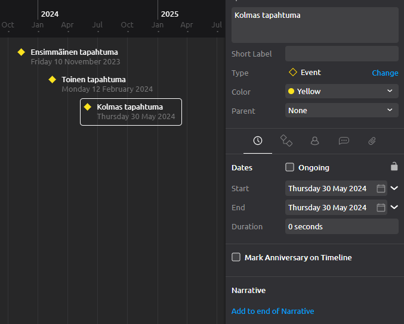Click the yellow color dot swatch
The height and width of the screenshot is (324, 404).
pos(291,91)
